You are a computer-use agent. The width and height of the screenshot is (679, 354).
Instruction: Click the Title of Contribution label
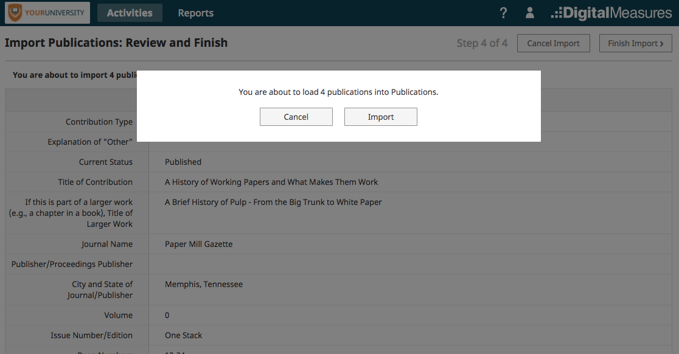(96, 182)
